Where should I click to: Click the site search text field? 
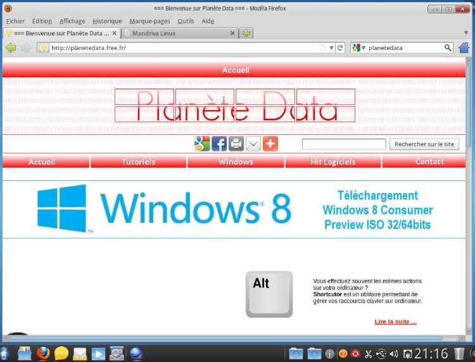point(344,144)
